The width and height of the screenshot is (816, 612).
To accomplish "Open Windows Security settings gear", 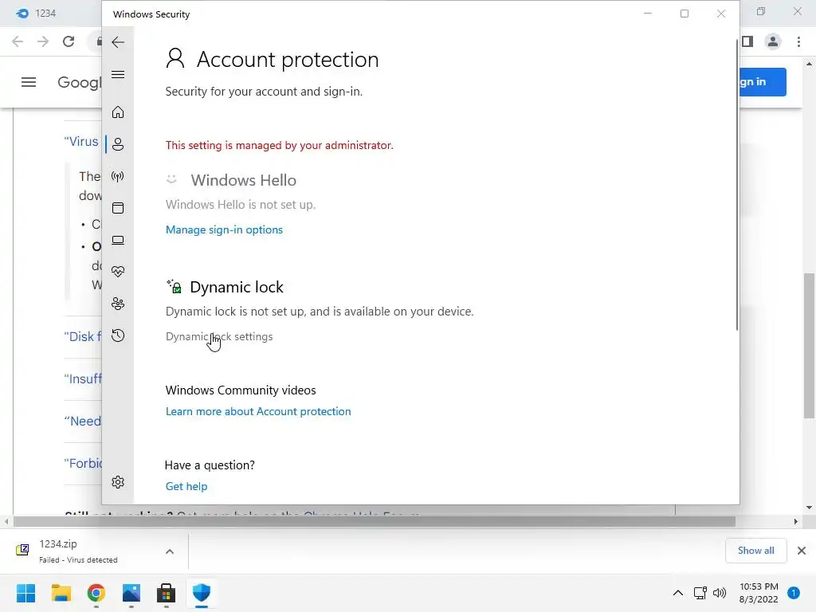I will (x=118, y=482).
